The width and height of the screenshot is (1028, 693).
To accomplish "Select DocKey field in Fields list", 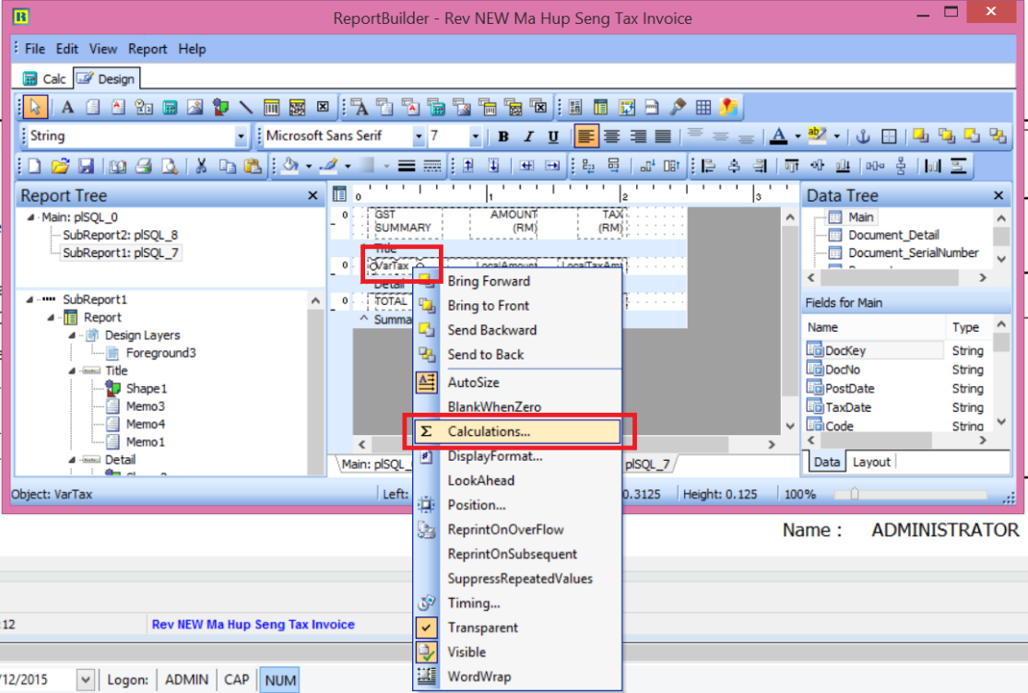I will point(845,351).
